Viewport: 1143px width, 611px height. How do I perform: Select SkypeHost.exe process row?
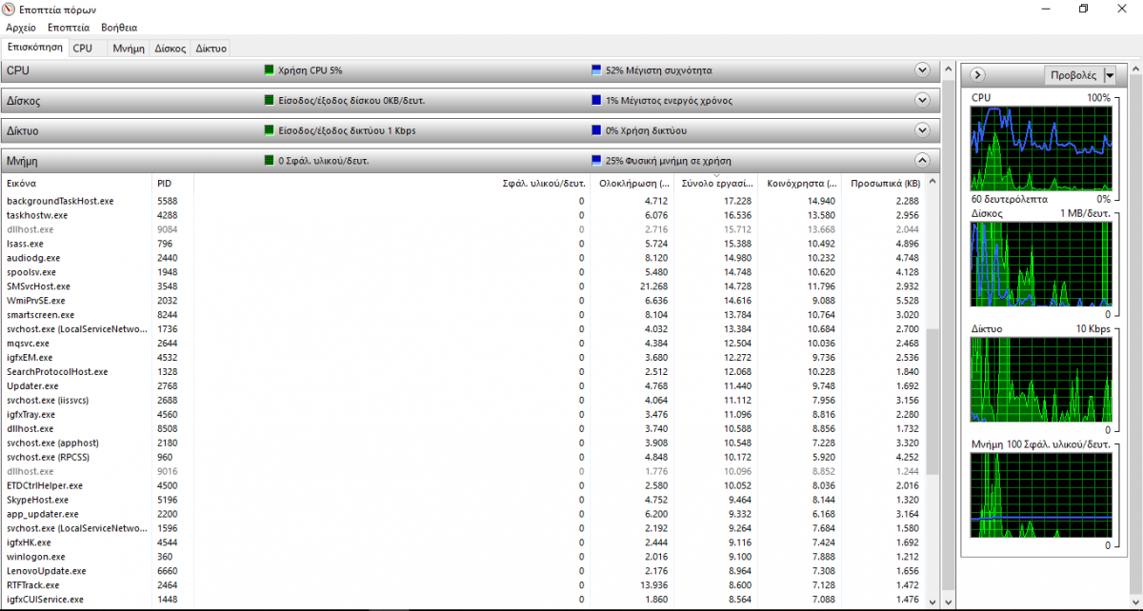click(x=463, y=500)
